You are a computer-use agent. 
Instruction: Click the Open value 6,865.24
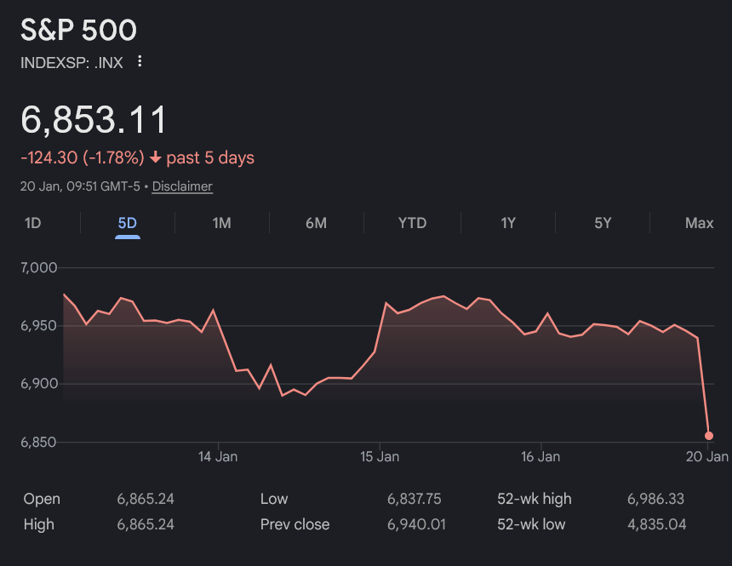(x=146, y=499)
